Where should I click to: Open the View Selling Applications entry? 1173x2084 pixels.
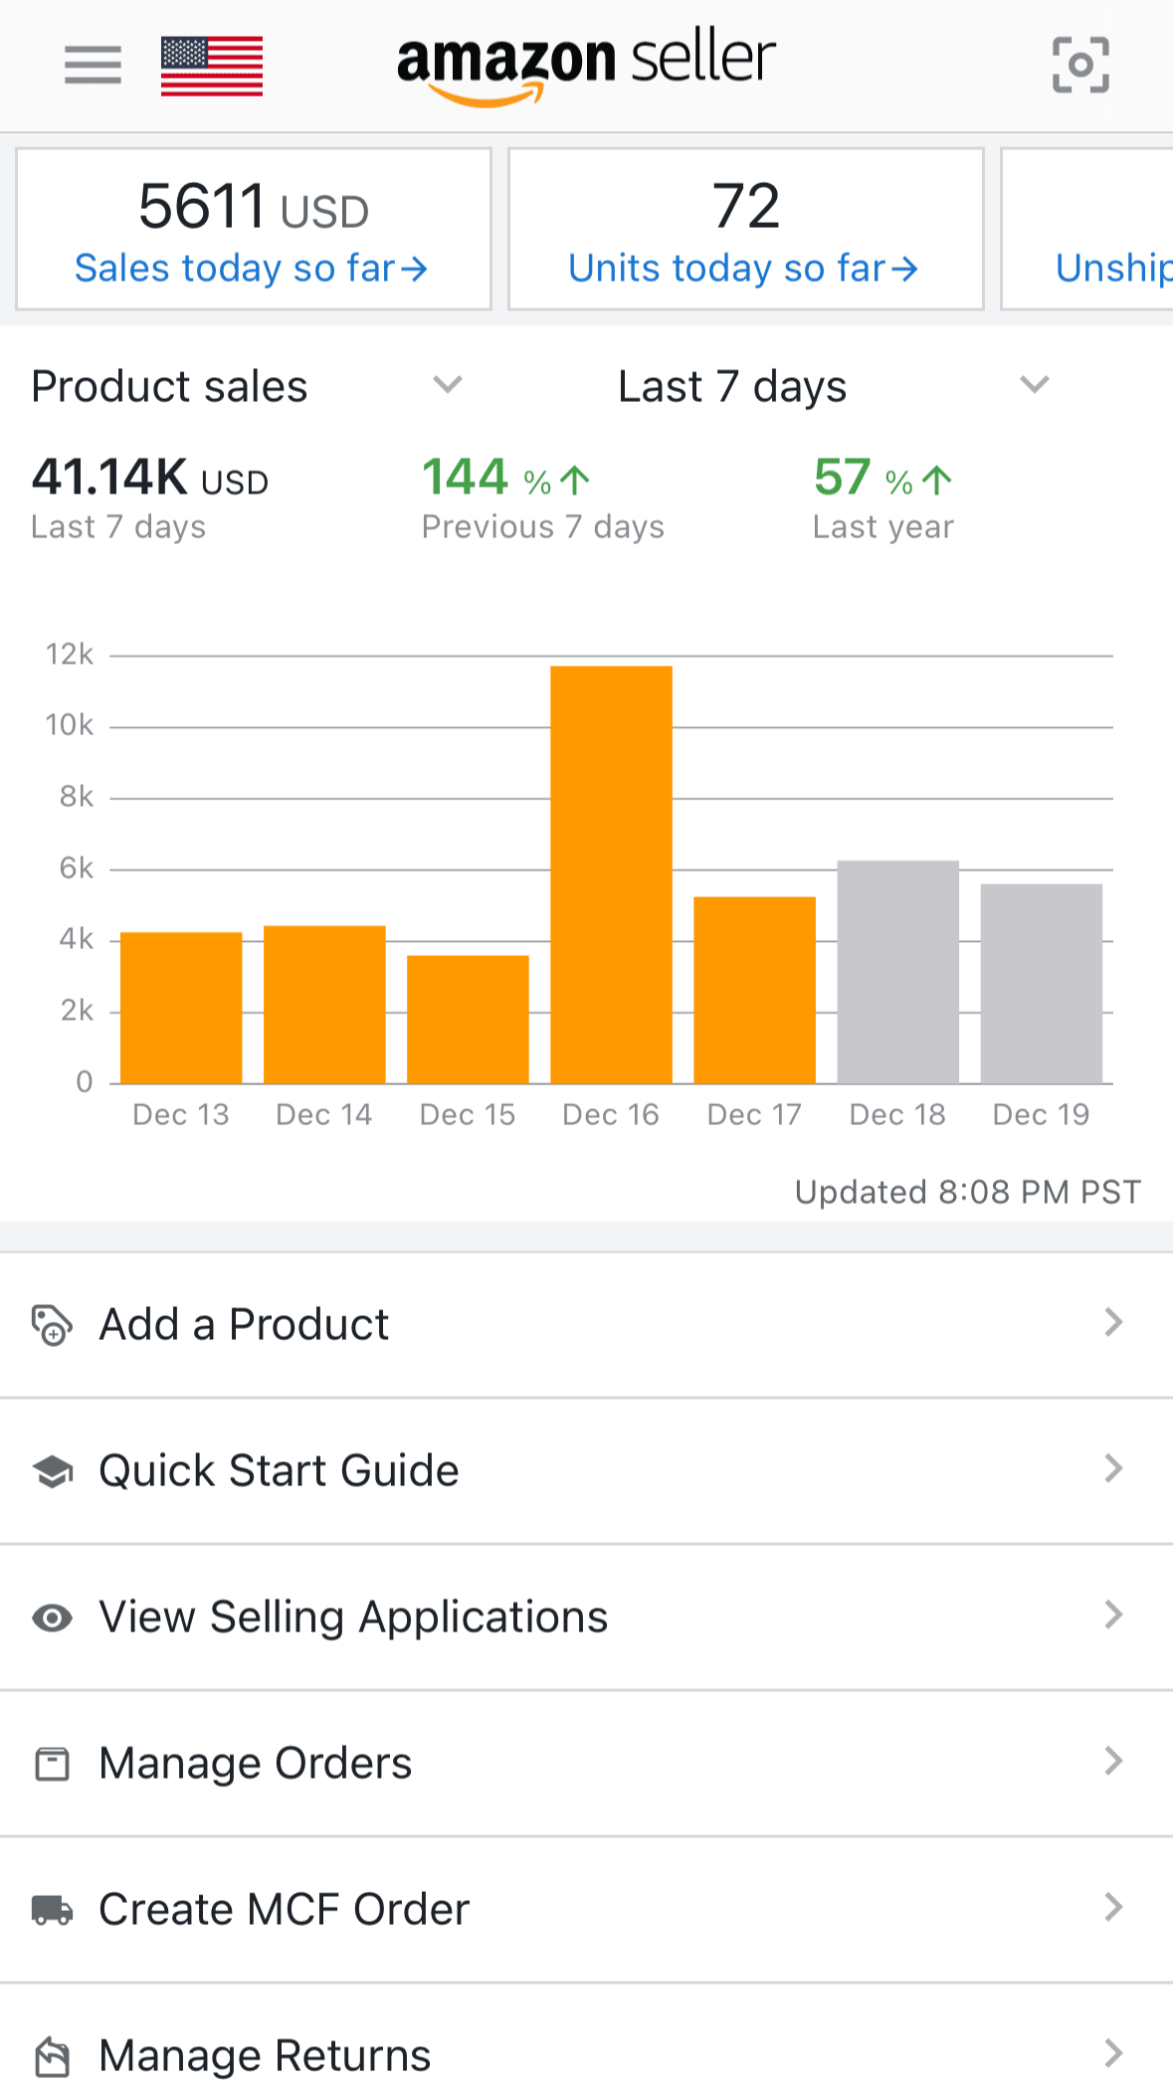coord(353,1617)
